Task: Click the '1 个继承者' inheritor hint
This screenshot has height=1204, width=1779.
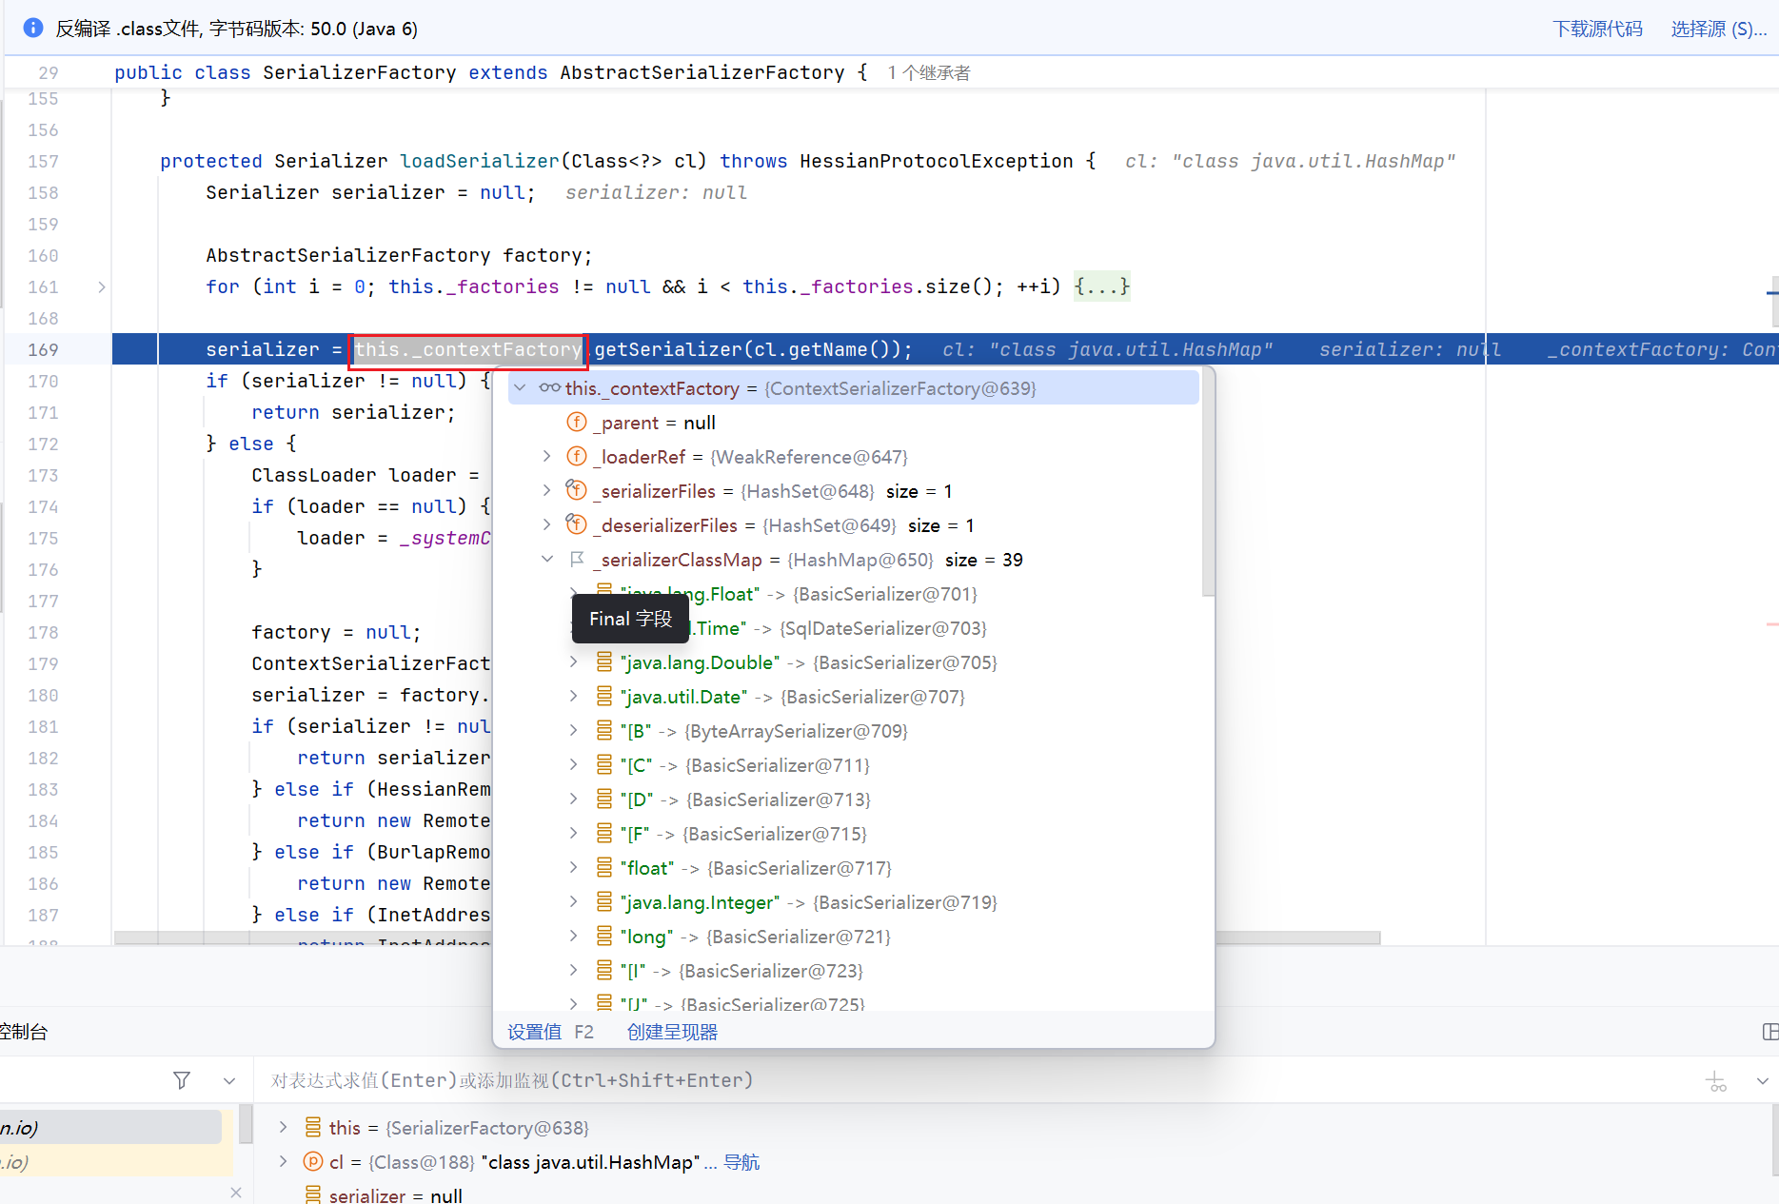Action: coord(929,73)
